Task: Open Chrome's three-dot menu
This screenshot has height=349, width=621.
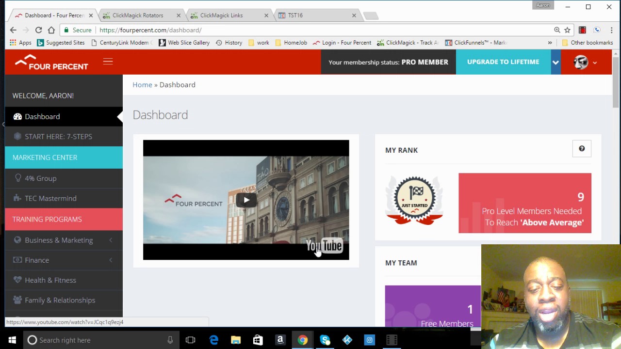Action: (612, 30)
